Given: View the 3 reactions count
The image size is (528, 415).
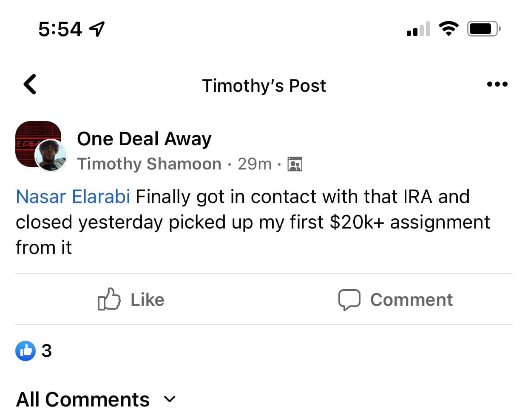Looking at the screenshot, I should tap(47, 351).
